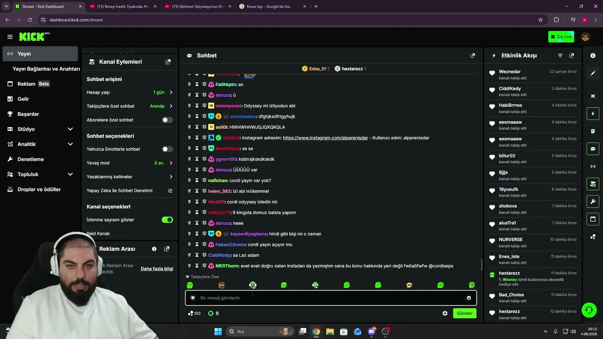Open the hamburger menu beside the Kick logo
This screenshot has width=603, height=339.
coord(10,37)
